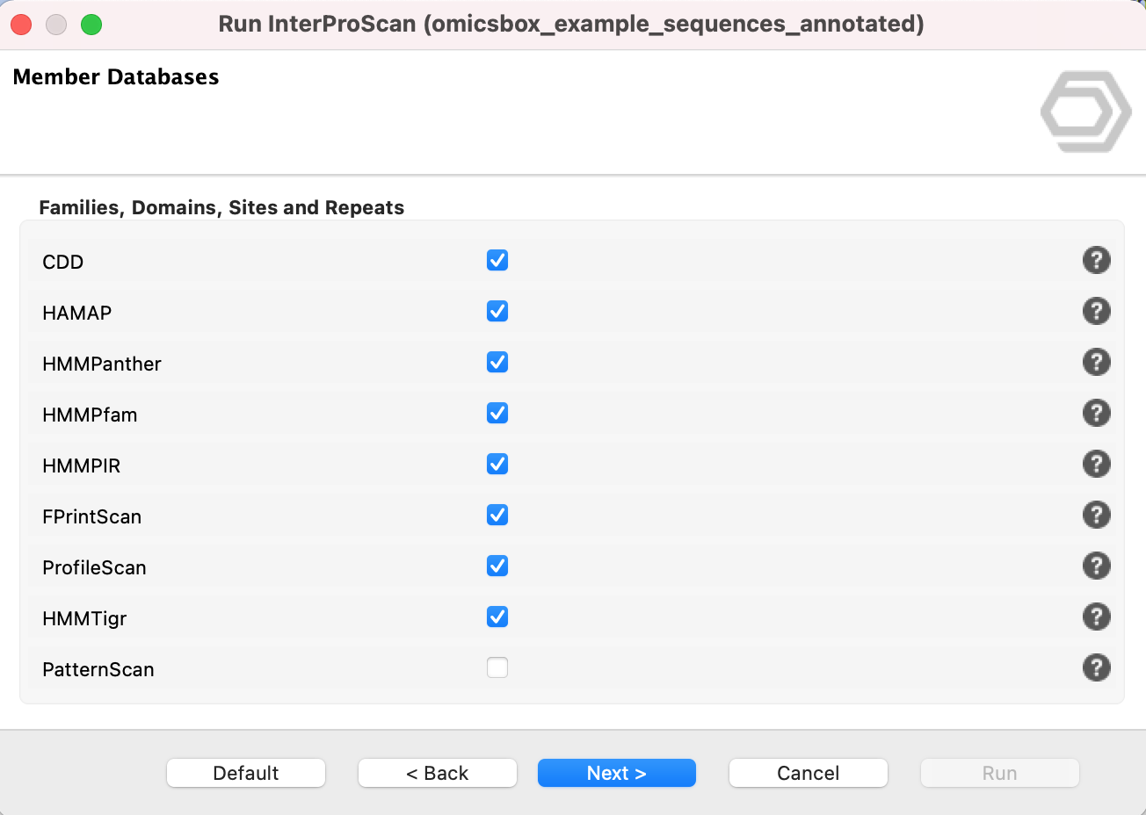The image size is (1146, 815).
Task: Enable the PatternScan checkbox
Action: [x=497, y=668]
